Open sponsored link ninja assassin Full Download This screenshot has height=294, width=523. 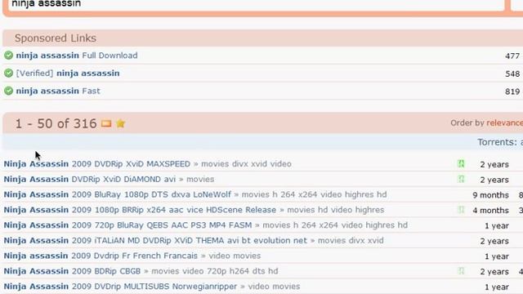(x=77, y=56)
